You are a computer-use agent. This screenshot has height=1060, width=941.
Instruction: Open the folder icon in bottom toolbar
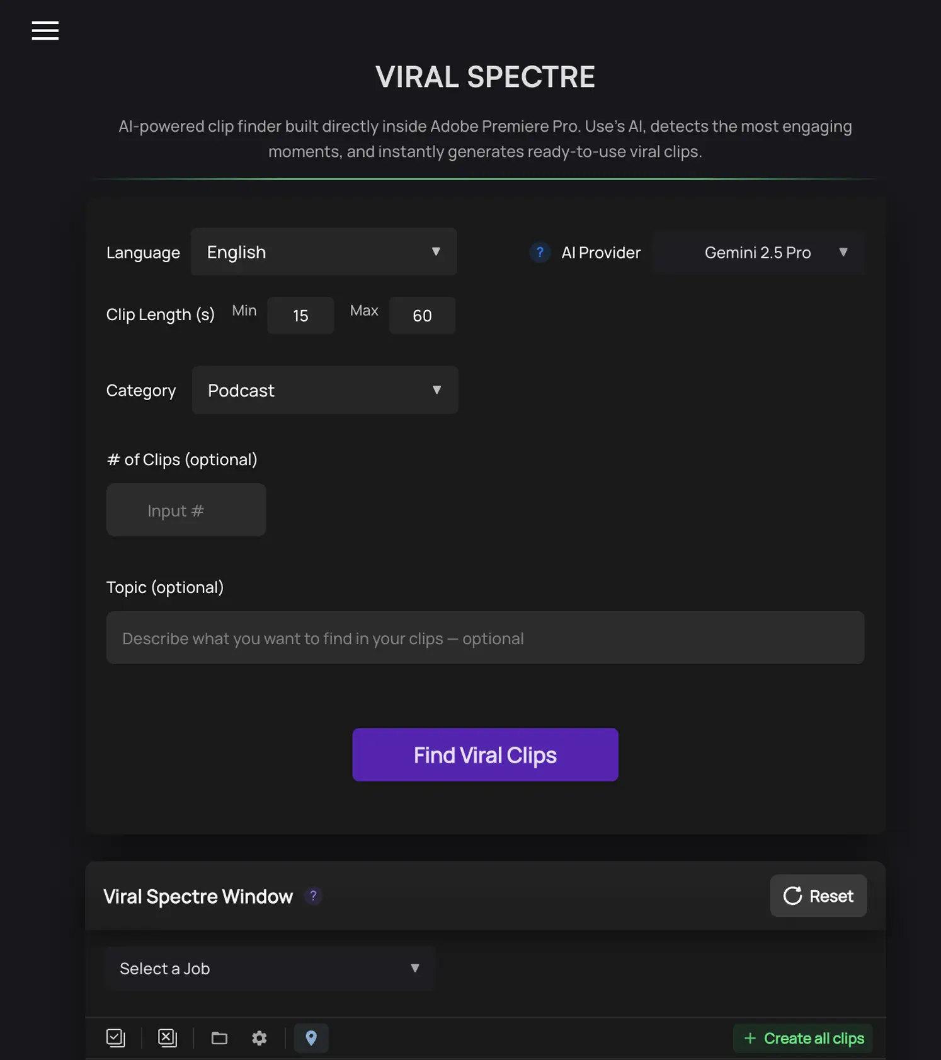coord(219,1038)
